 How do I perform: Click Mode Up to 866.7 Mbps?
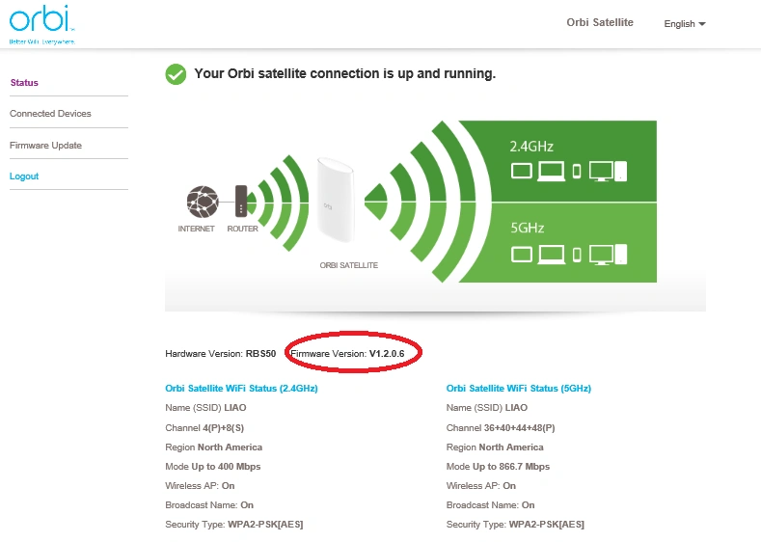(x=498, y=467)
